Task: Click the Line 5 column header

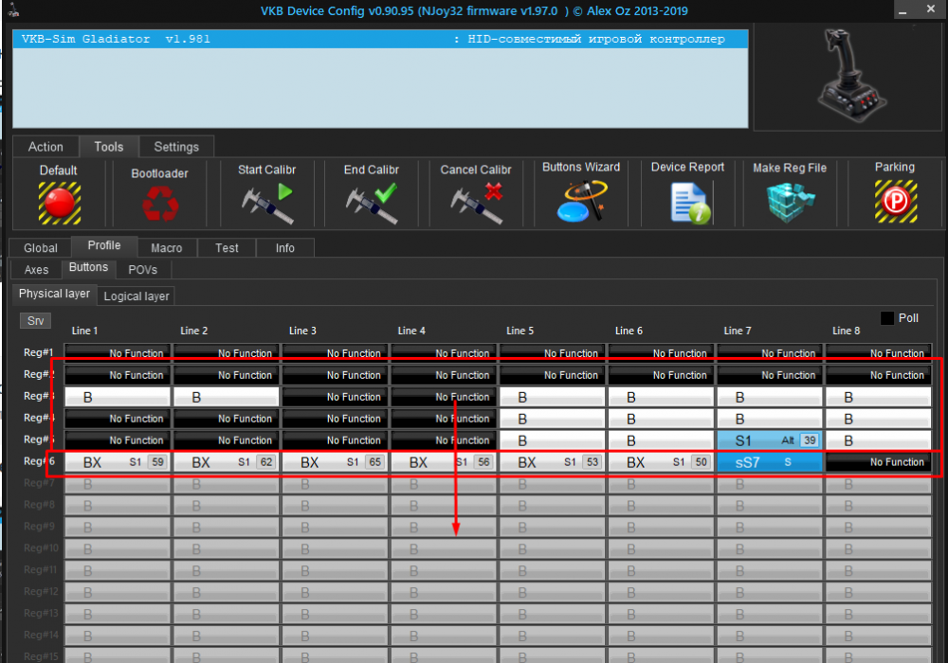Action: [x=520, y=331]
